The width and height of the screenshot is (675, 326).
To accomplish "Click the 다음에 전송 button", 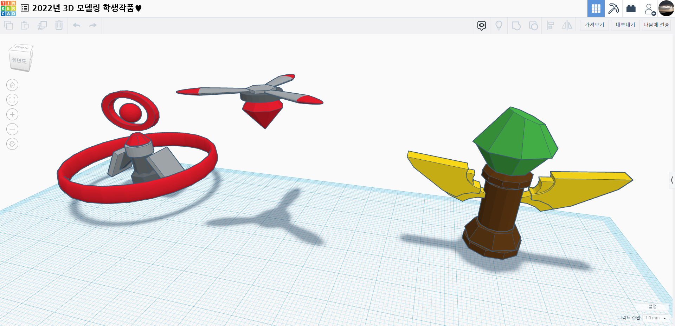I will point(656,25).
